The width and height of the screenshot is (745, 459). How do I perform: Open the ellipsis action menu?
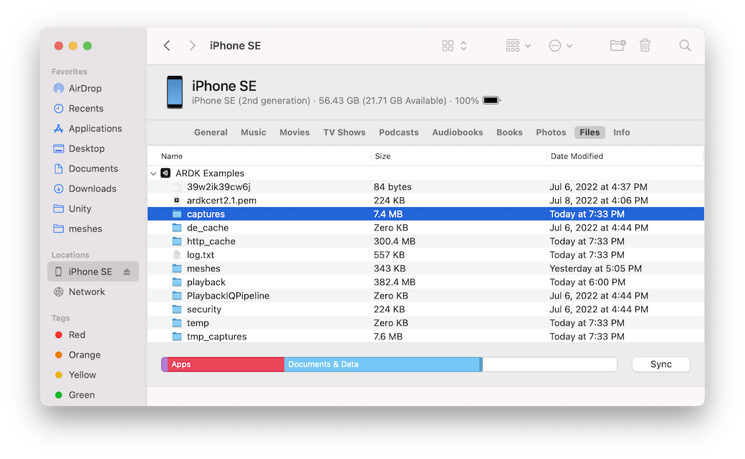pos(560,46)
